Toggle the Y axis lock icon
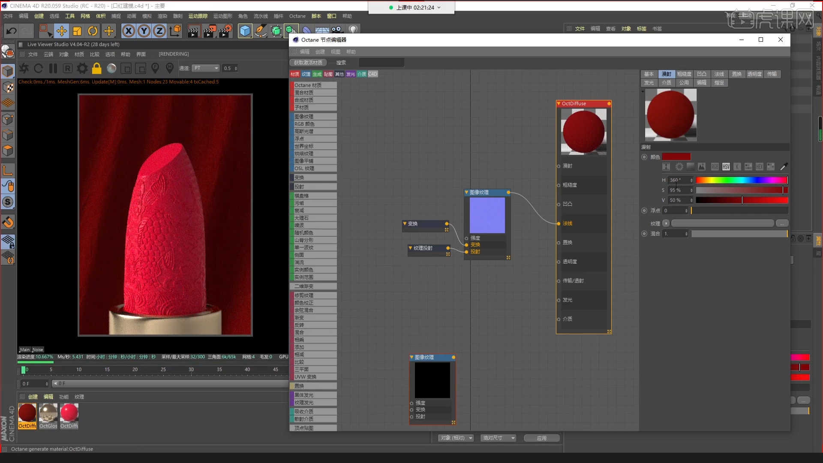The image size is (823, 463). (144, 31)
